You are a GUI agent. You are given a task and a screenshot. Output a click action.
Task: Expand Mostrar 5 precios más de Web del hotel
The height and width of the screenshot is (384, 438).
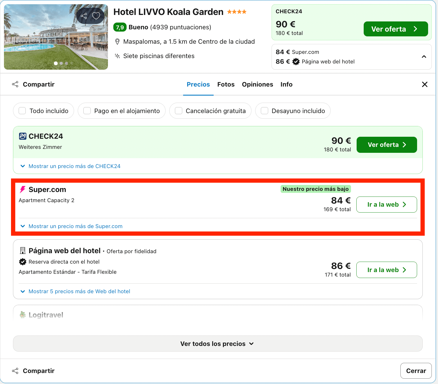click(75, 292)
